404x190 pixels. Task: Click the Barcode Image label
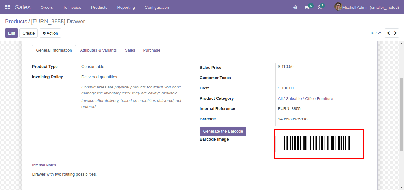pyautogui.click(x=214, y=139)
